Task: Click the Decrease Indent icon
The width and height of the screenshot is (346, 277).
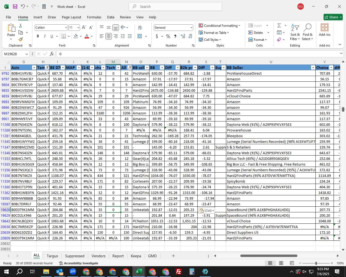Action: coord(123,36)
